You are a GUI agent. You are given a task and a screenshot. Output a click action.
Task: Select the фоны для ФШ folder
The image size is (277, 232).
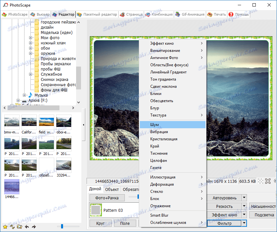[x=54, y=90]
